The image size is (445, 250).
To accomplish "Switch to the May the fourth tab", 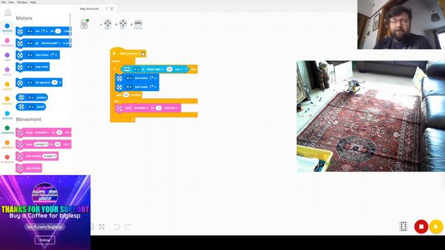I will click(x=89, y=9).
